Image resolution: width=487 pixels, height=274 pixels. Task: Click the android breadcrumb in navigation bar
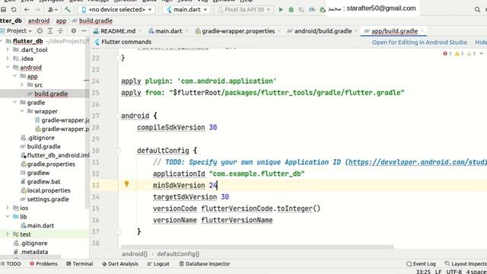(x=39, y=21)
